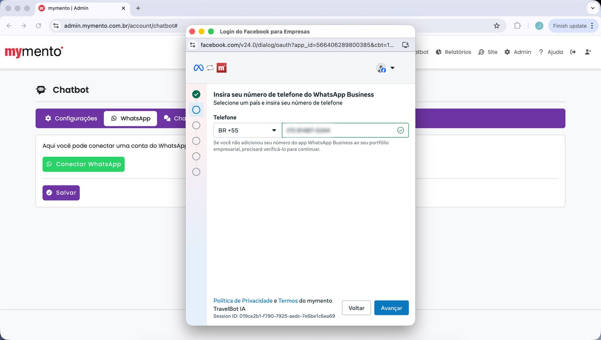
Task: Click the facebook.com URL in the popup
Action: pyautogui.click(x=297, y=45)
